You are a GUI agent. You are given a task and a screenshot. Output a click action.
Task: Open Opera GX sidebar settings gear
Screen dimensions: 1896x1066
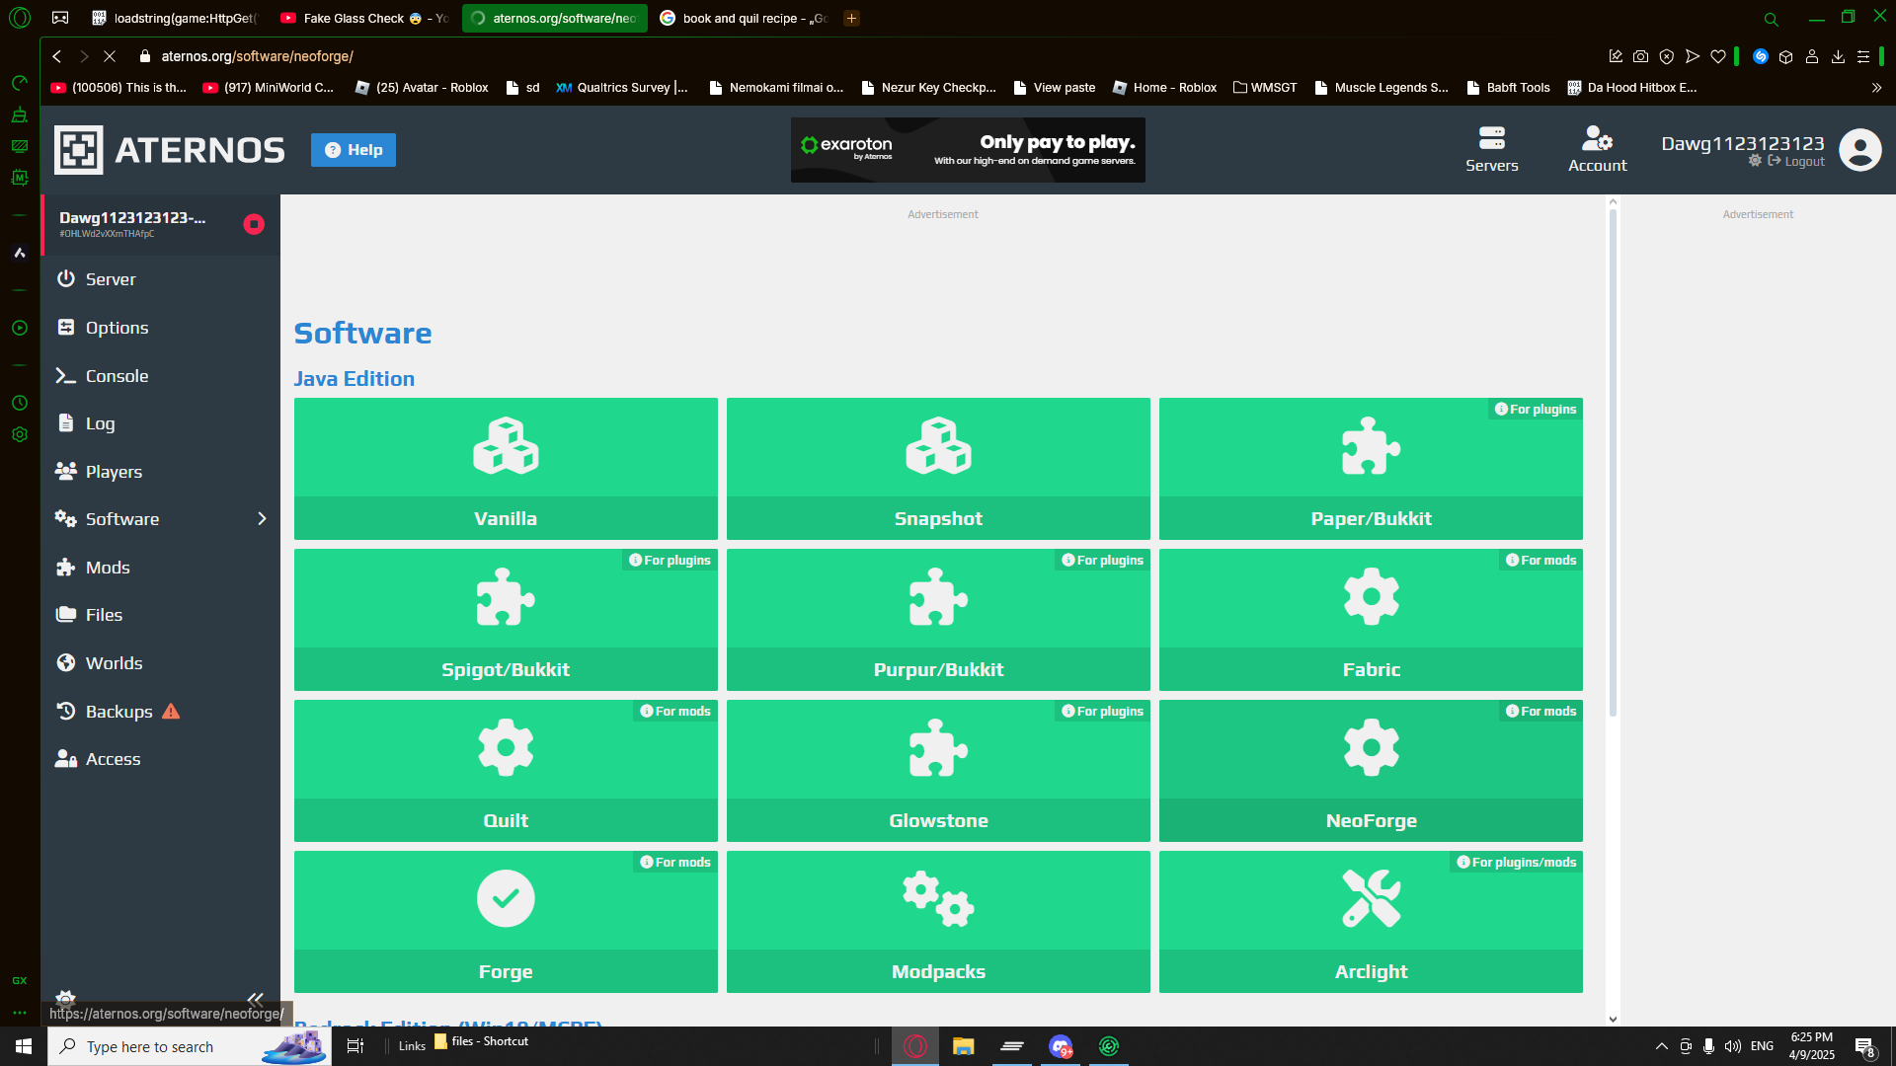coord(20,434)
